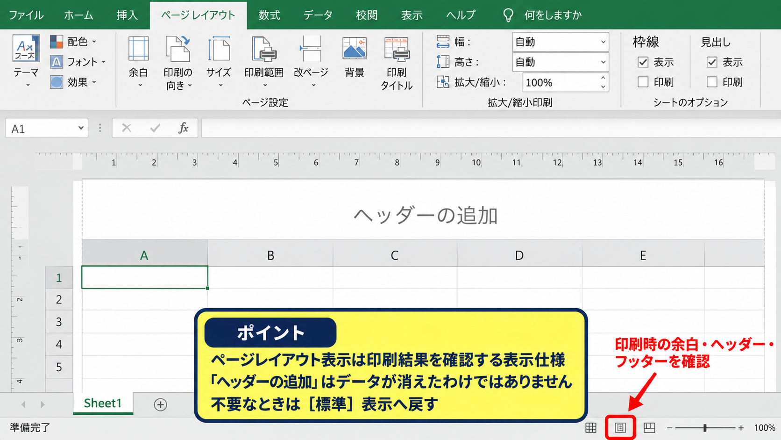Open the Name Box dropdown arrow
Image resolution: width=781 pixels, height=440 pixels.
pos(81,128)
